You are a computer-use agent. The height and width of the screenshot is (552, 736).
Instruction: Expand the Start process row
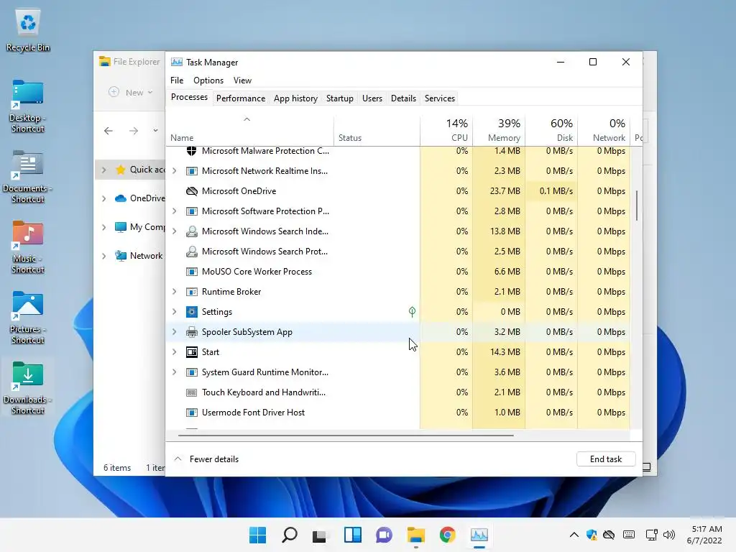[174, 352]
